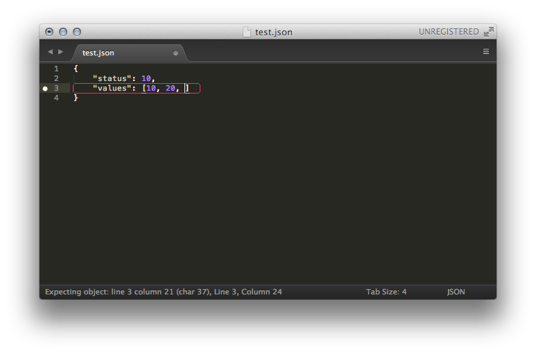Go forward using the right tab arrow
This screenshot has width=536, height=354.
60,51
